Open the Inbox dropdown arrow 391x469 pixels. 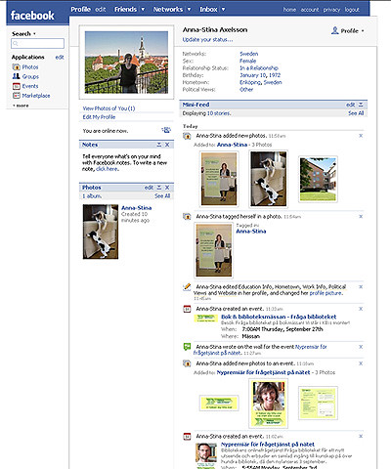pos(223,10)
